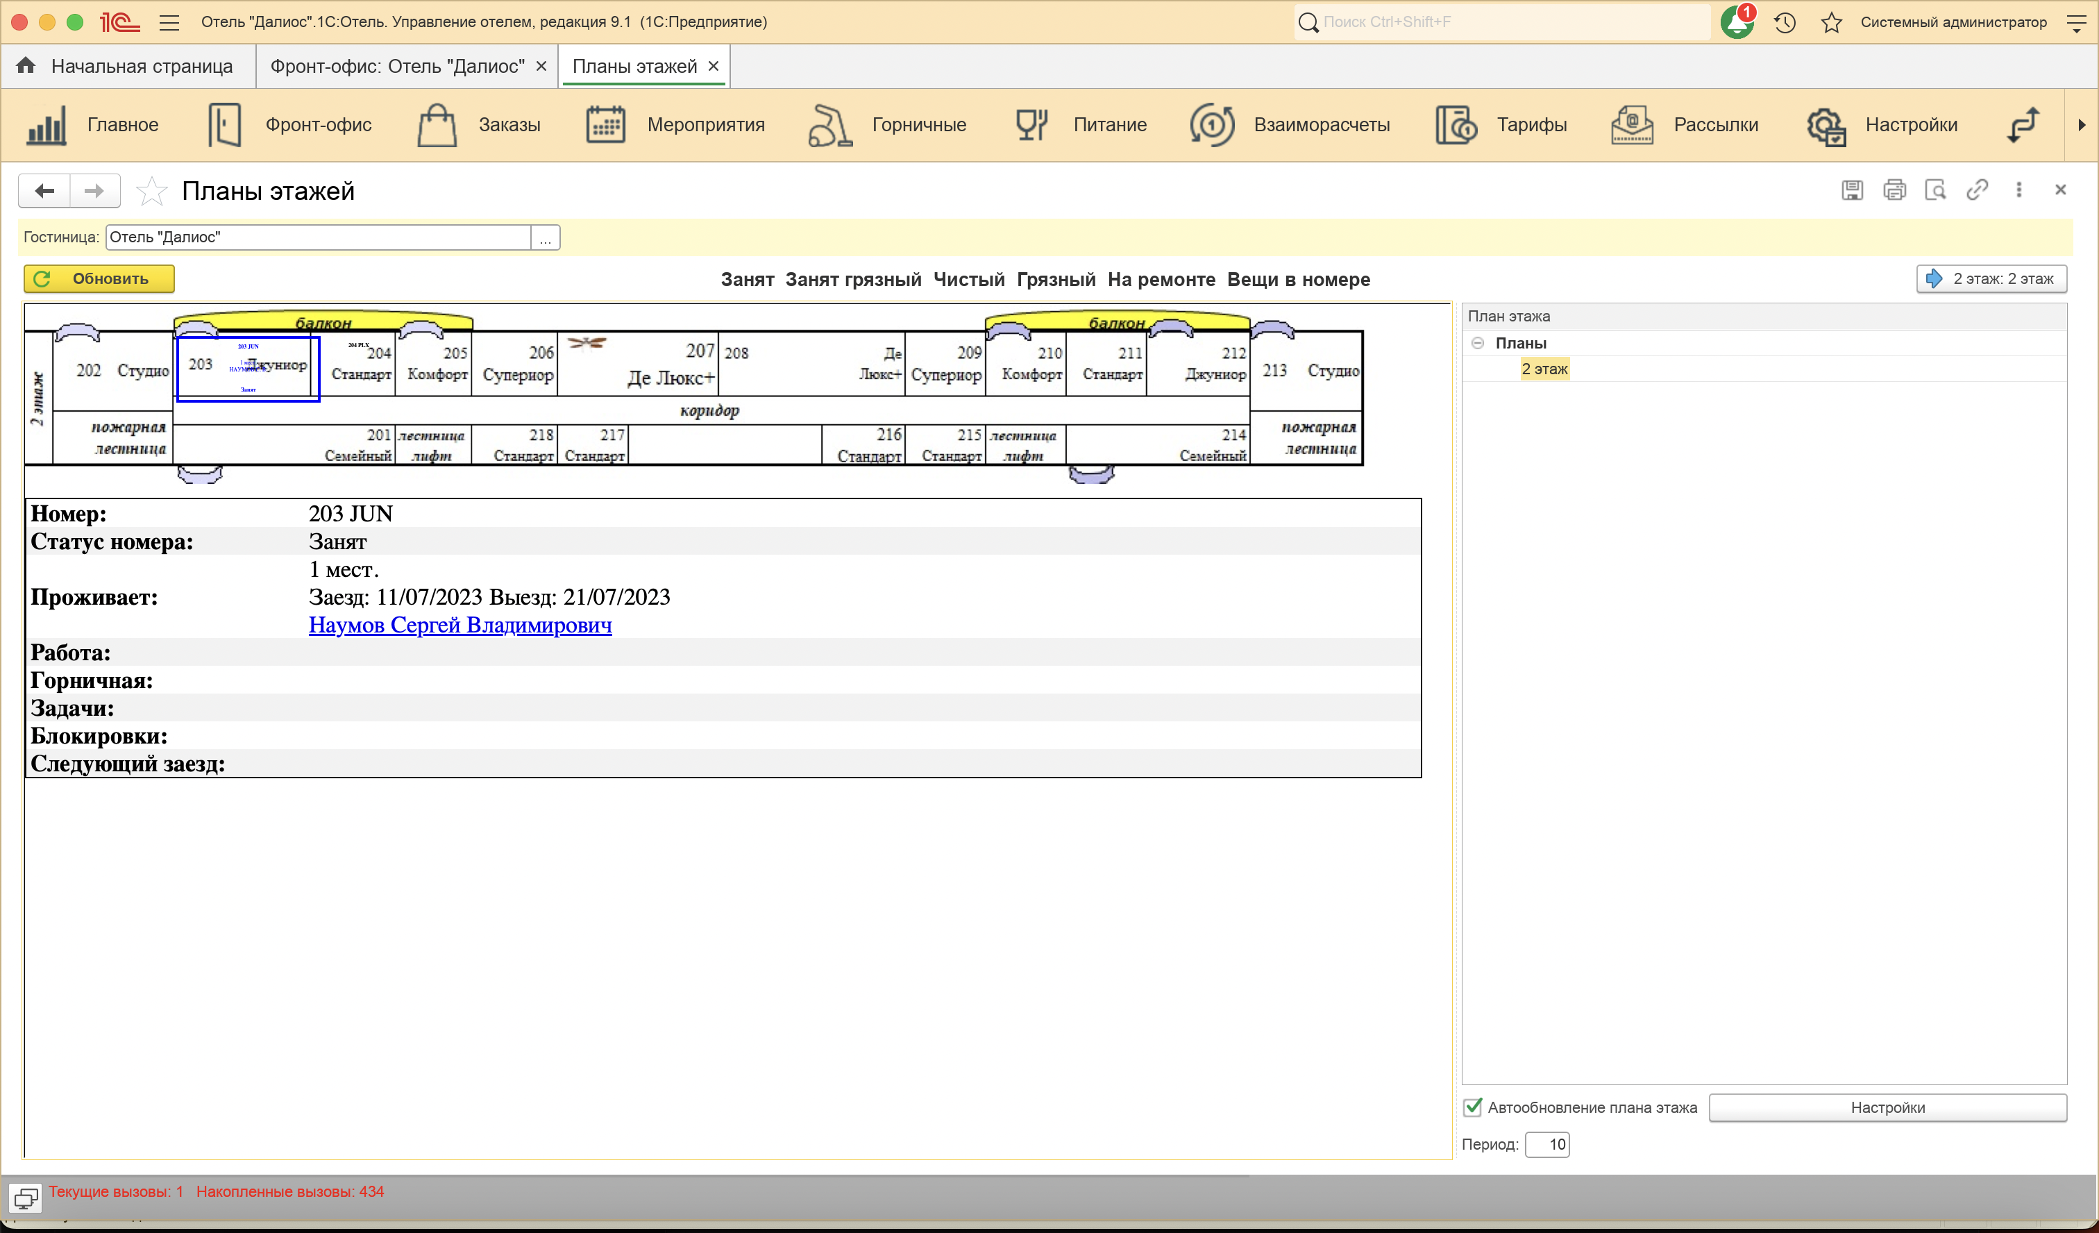2099x1233 pixels.
Task: Select the Планы этажей tab
Action: 634,67
